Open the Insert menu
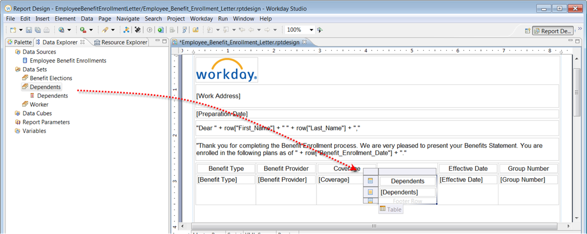This screenshot has height=234, width=587. click(42, 19)
